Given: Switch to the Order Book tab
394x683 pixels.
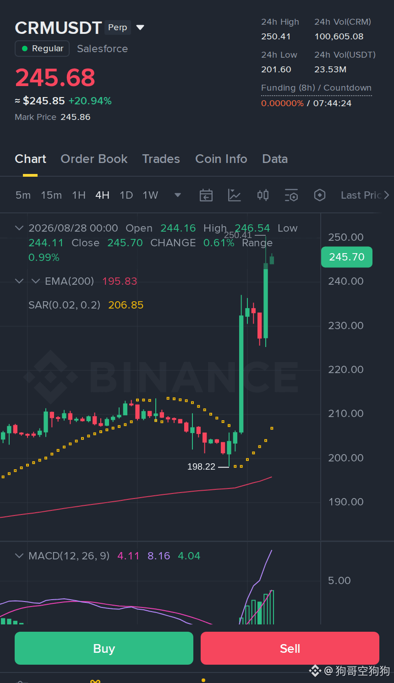Looking at the screenshot, I should pos(94,159).
